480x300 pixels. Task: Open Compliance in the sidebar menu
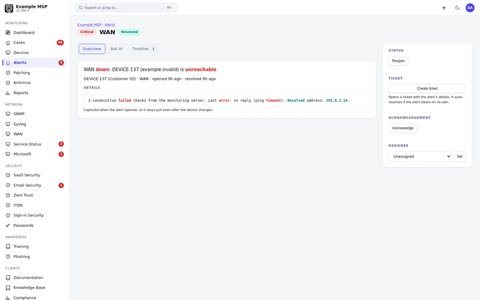35,298
